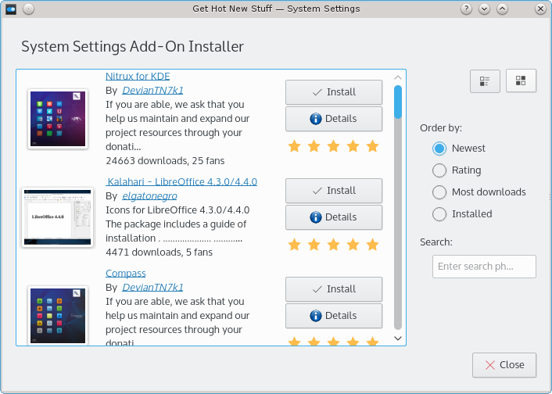This screenshot has width=552, height=394.
Task: Switch to the icon grid view mode
Action: (521, 81)
